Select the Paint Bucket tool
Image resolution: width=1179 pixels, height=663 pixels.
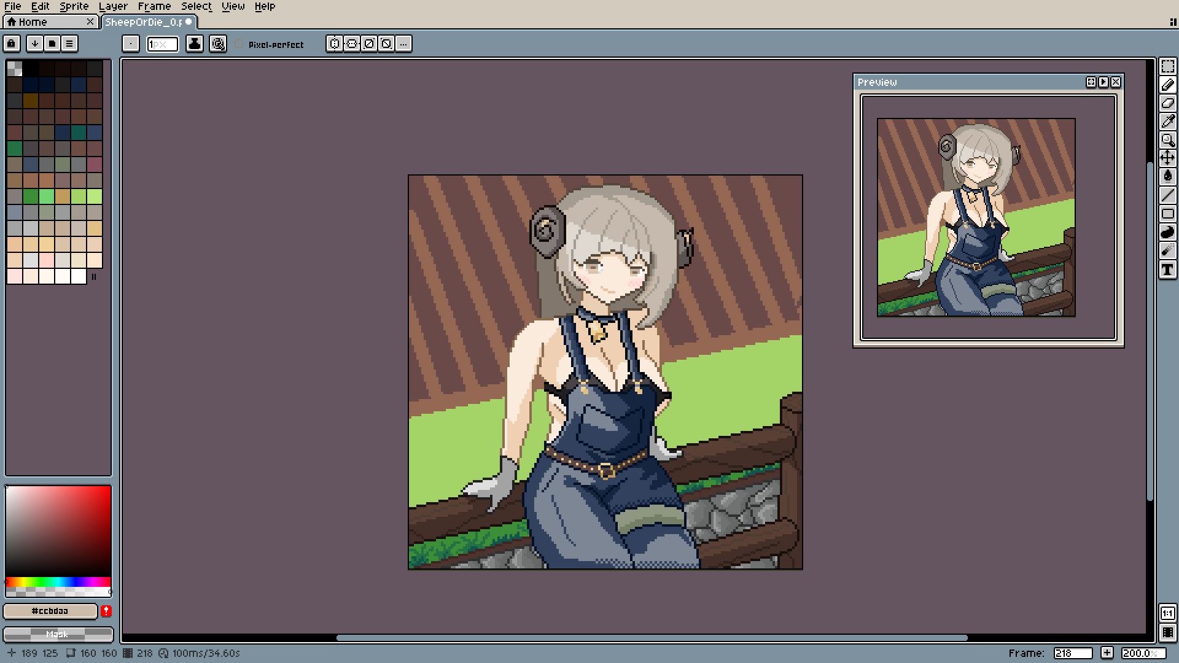(x=1167, y=177)
